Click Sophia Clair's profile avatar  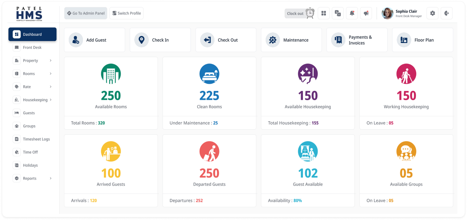click(x=387, y=13)
